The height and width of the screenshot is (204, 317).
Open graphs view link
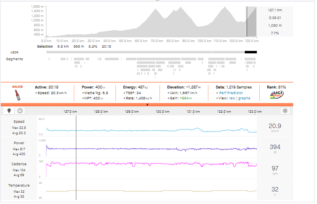244,98
